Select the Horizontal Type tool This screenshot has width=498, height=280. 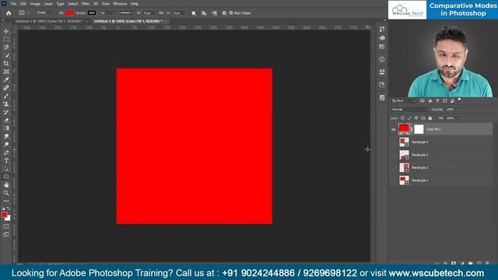pyautogui.click(x=6, y=161)
